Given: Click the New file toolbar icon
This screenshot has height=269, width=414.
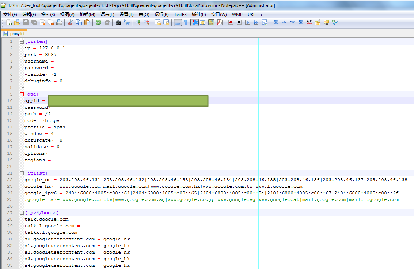Looking at the screenshot, I should pyautogui.click(x=9, y=22).
